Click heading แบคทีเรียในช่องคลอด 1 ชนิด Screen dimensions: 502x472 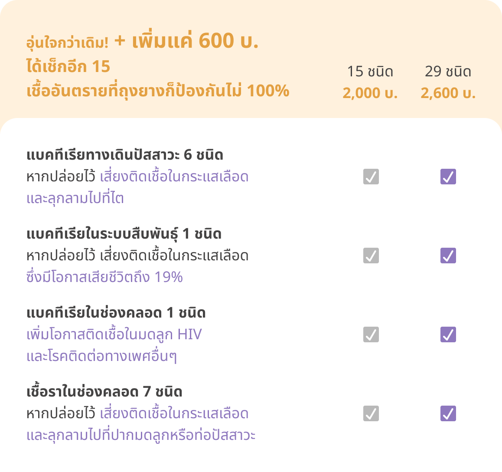point(116,313)
